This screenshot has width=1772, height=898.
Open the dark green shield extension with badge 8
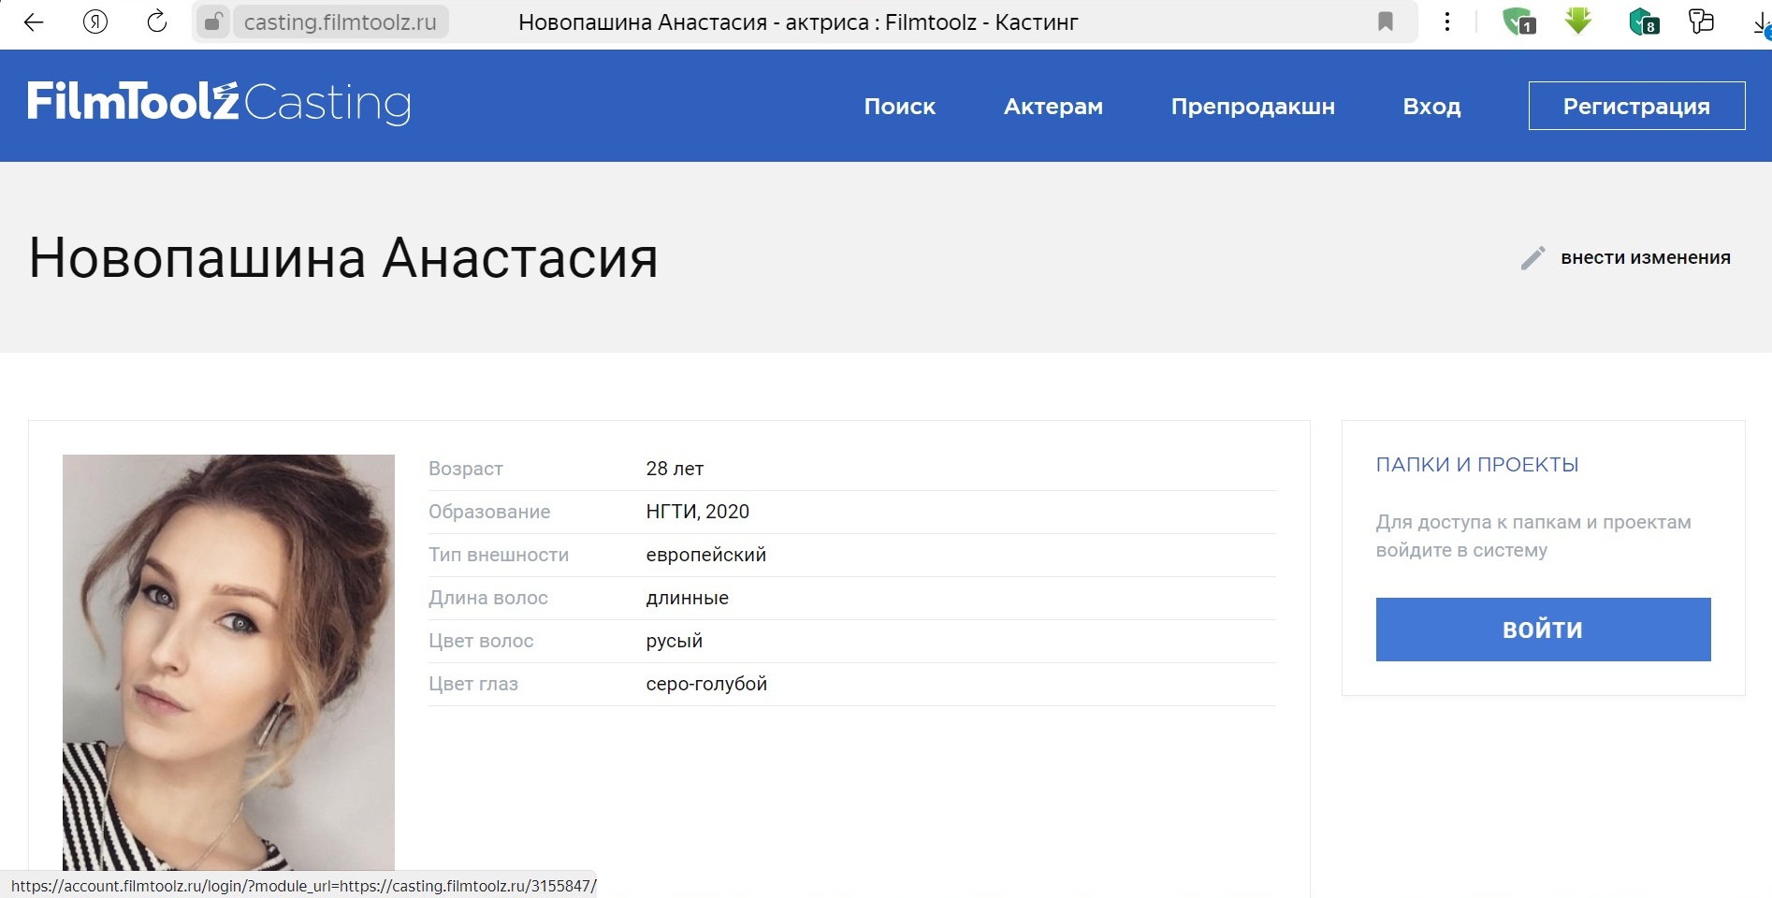tap(1643, 22)
